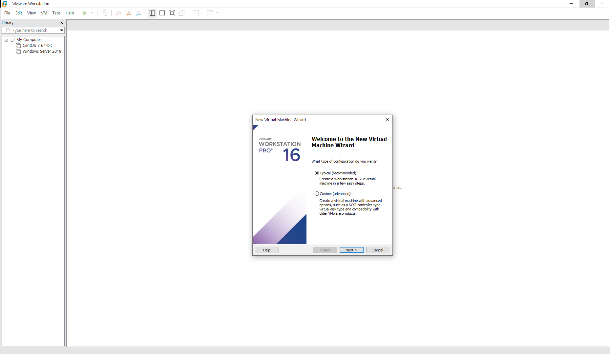Expand the power options dropdown arrow
Image resolution: width=610 pixels, height=354 pixels.
[92, 13]
